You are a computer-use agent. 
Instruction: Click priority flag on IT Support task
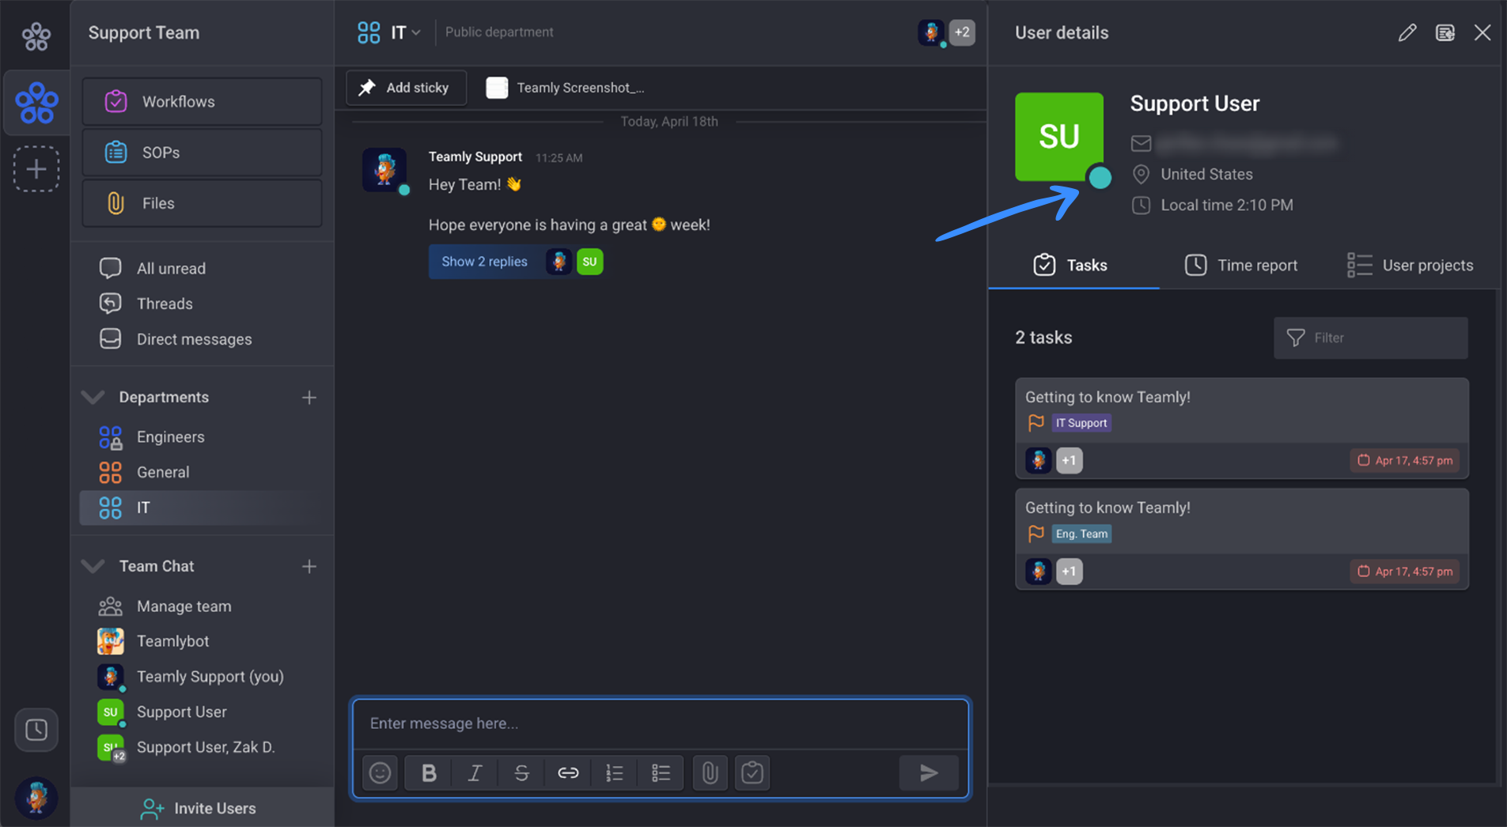tap(1036, 423)
